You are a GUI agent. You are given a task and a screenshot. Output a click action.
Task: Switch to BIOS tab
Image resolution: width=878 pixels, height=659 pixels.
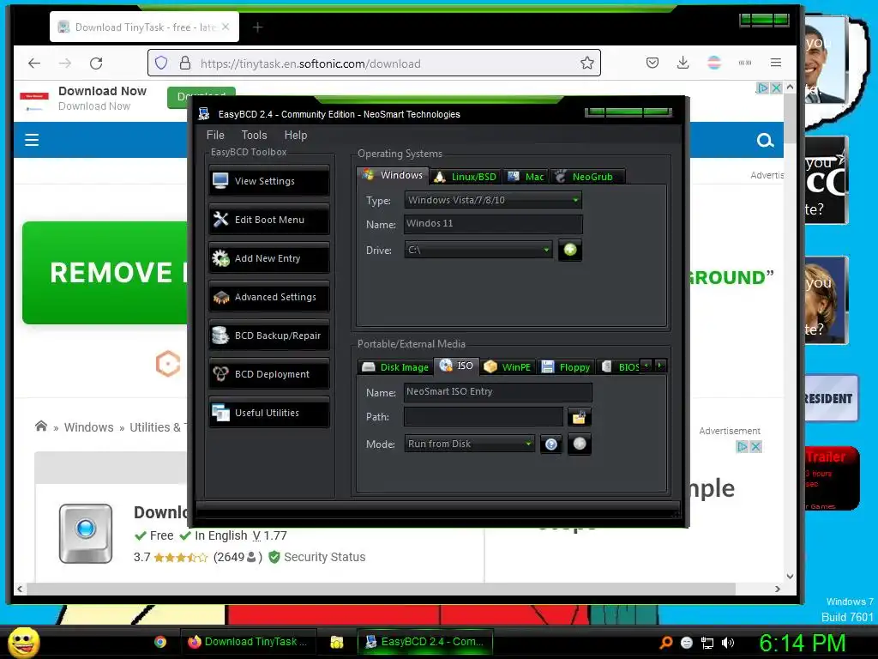pos(620,367)
